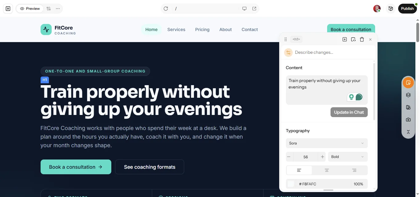Open the theme styles icon
This screenshot has width=420, height=197.
click(408, 107)
